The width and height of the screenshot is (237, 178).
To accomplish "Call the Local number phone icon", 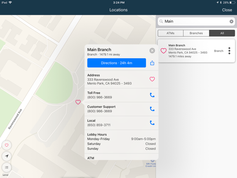I will [152, 123].
